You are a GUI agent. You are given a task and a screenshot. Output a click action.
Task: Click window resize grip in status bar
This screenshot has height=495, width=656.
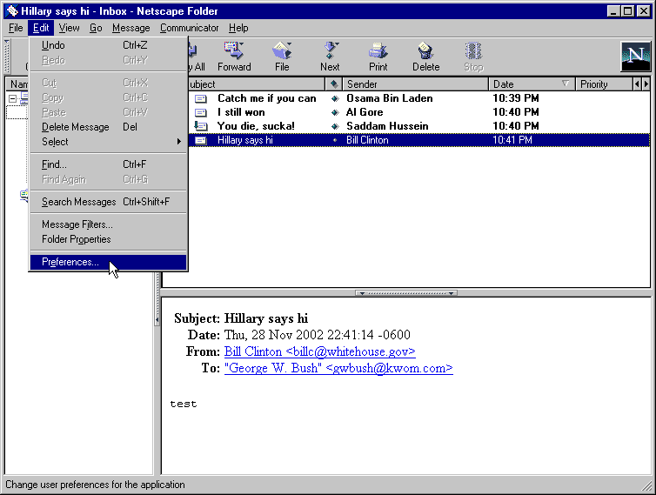tap(647, 485)
